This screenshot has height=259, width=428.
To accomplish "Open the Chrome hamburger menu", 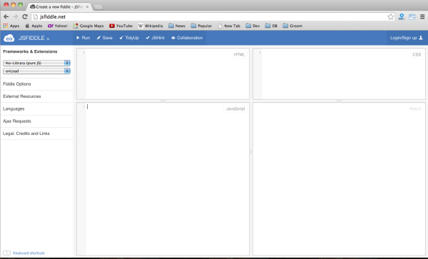I will (422, 16).
